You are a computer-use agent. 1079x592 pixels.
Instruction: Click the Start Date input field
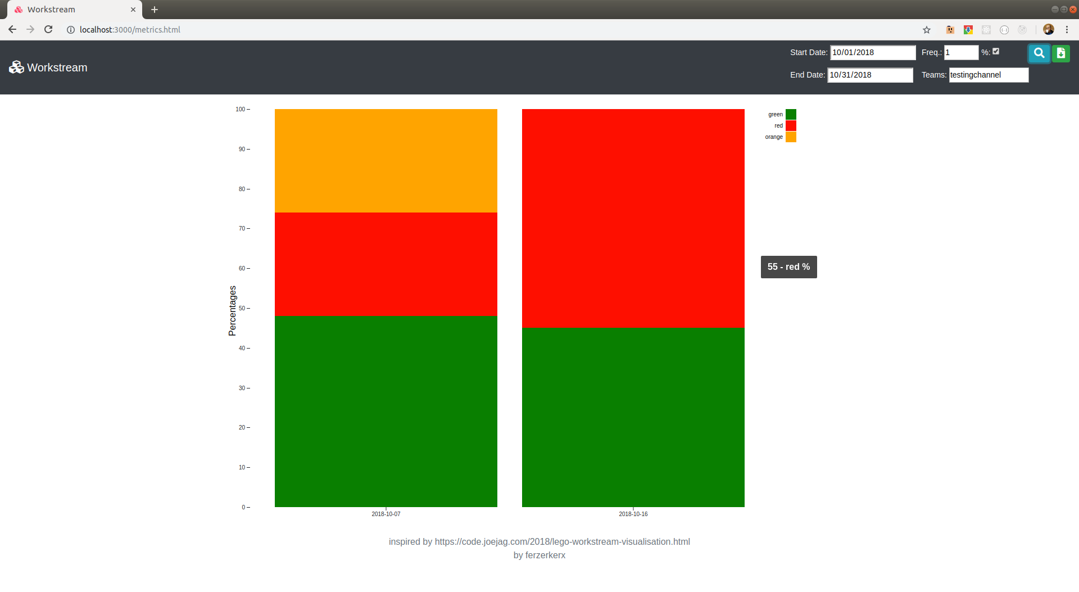click(873, 52)
